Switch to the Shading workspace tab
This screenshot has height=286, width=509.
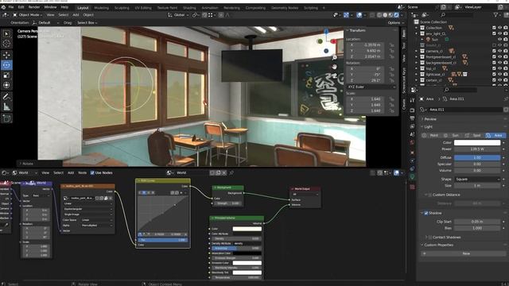coord(189,8)
